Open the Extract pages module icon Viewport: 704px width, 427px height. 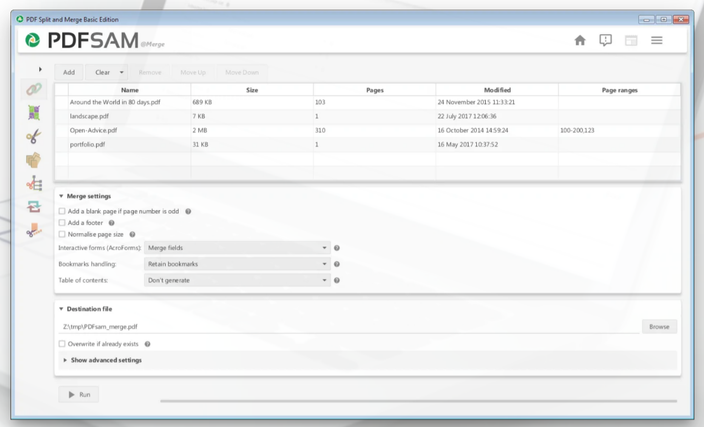[x=34, y=160]
